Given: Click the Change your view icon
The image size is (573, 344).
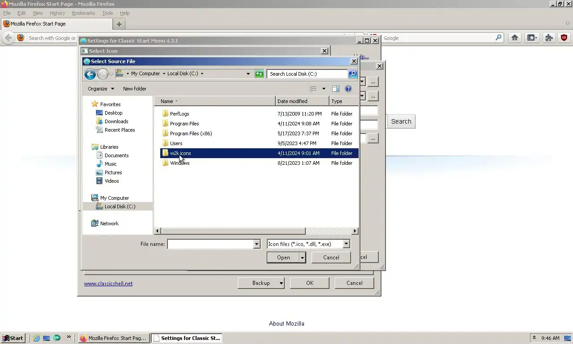Looking at the screenshot, I should 313,89.
